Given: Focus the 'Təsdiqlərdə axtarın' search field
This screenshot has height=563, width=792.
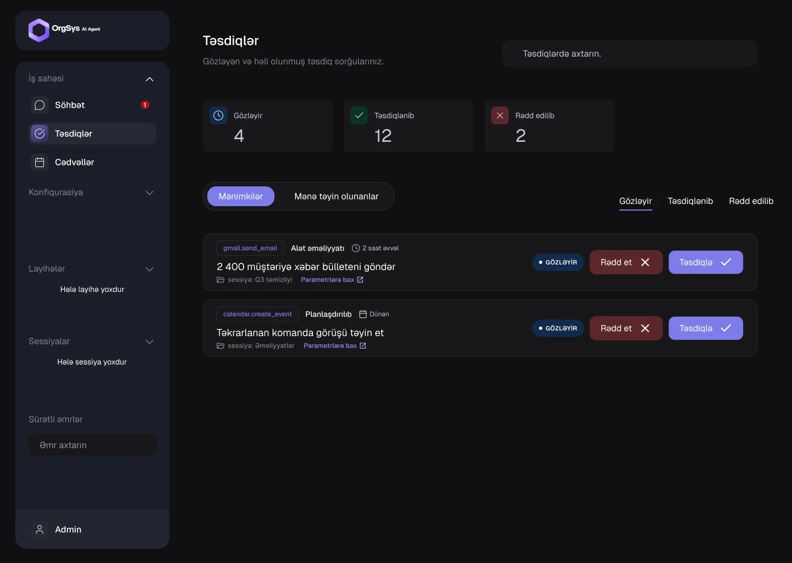Looking at the screenshot, I should [x=630, y=54].
